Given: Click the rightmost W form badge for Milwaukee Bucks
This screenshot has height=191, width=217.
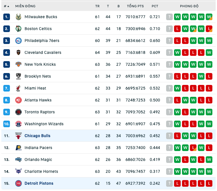Looking at the screenshot, I should [209, 17].
